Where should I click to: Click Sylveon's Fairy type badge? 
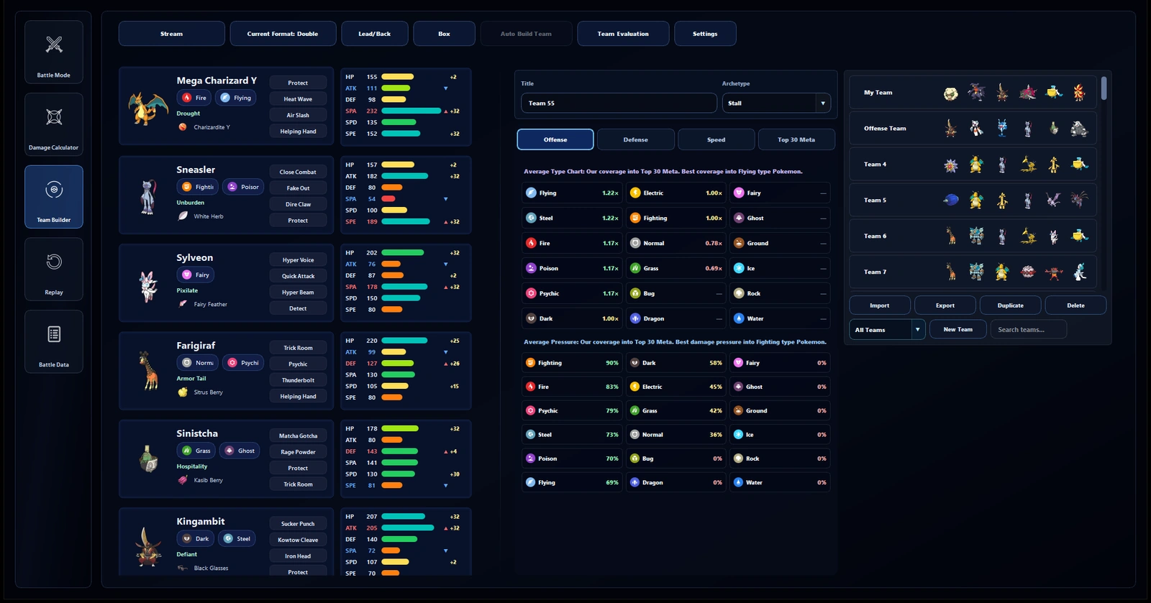point(196,275)
